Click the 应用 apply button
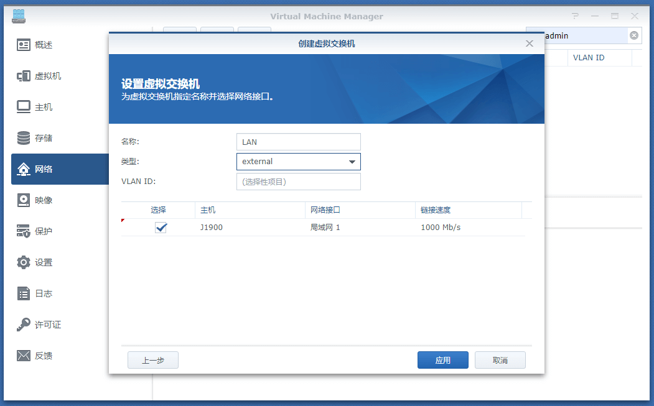The width and height of the screenshot is (654, 406). [443, 360]
